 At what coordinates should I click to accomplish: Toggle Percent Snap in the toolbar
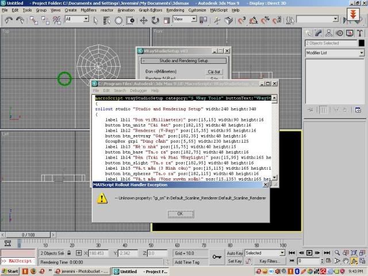(265, 21)
